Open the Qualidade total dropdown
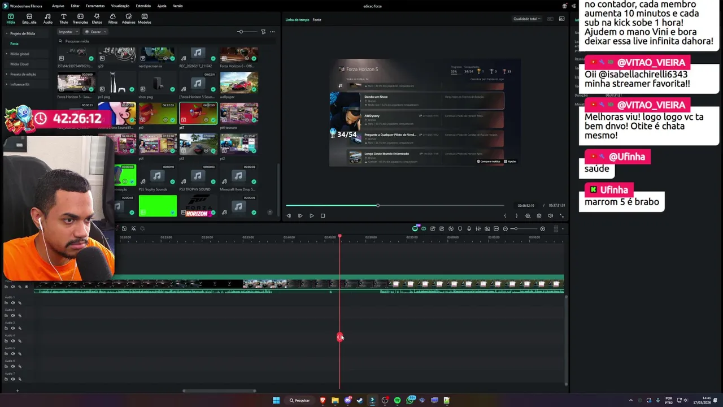This screenshot has width=723, height=407. [x=526, y=19]
